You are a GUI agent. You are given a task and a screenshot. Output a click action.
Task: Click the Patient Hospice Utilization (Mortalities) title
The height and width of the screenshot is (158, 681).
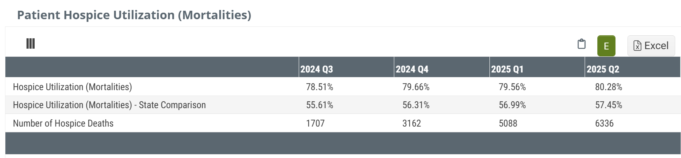pyautogui.click(x=134, y=15)
